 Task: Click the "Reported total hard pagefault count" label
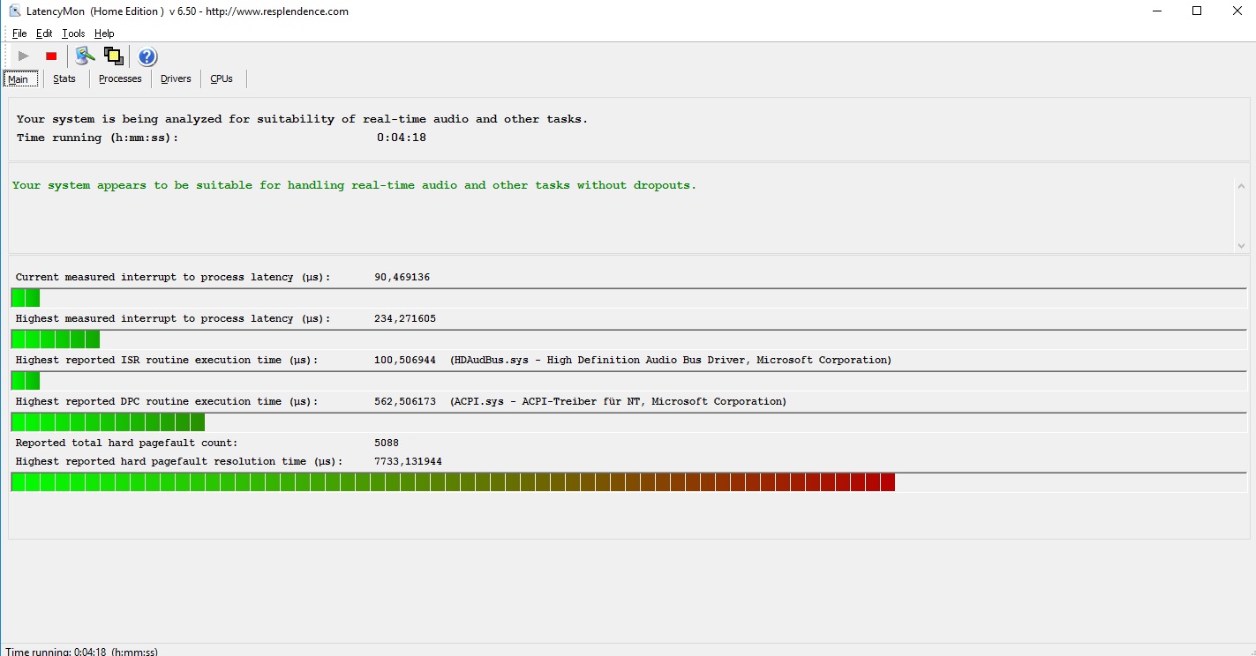pos(127,443)
